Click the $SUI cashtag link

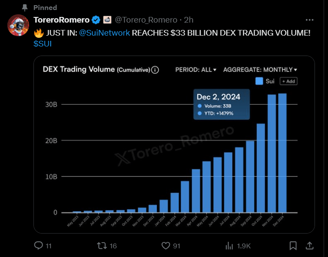(43, 44)
